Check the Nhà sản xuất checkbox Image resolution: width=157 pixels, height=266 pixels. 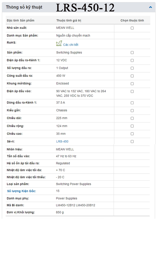click(132, 28)
